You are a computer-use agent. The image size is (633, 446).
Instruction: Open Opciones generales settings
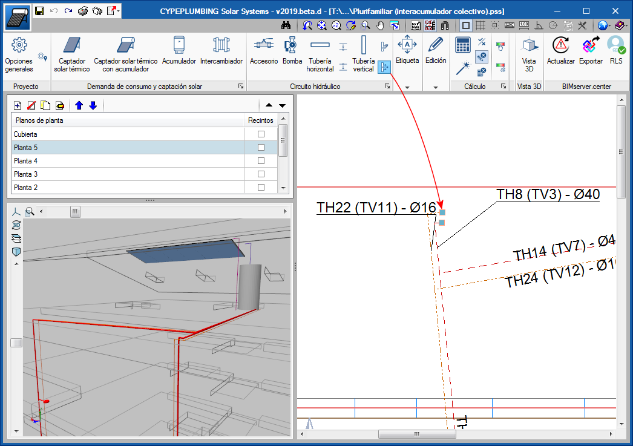pos(19,55)
